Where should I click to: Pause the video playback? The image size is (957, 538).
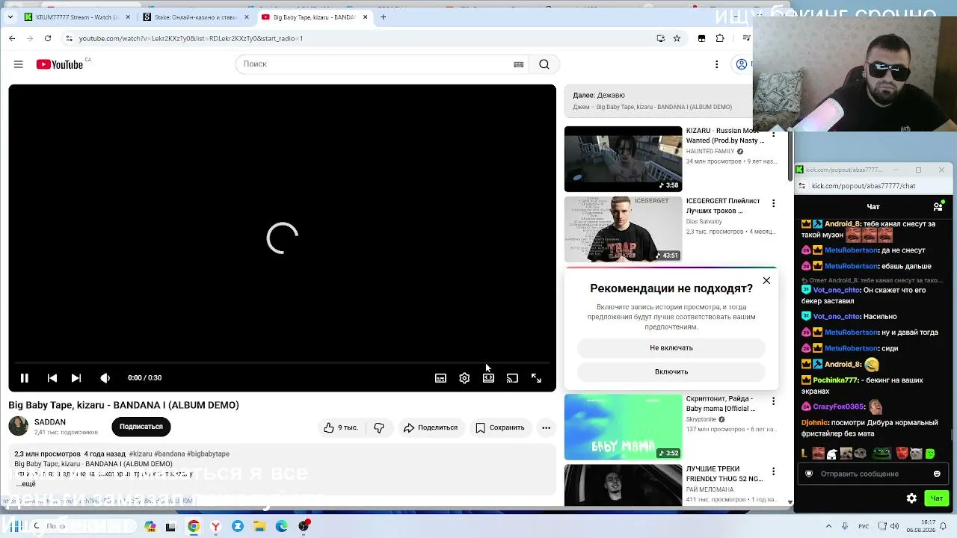click(x=24, y=378)
